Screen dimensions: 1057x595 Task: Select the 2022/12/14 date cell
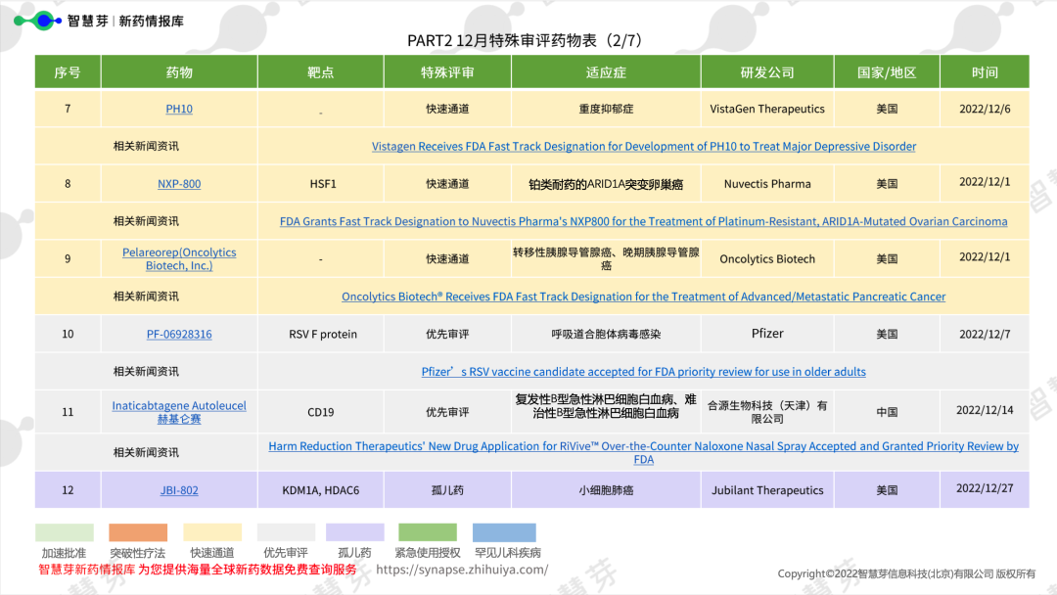click(985, 412)
